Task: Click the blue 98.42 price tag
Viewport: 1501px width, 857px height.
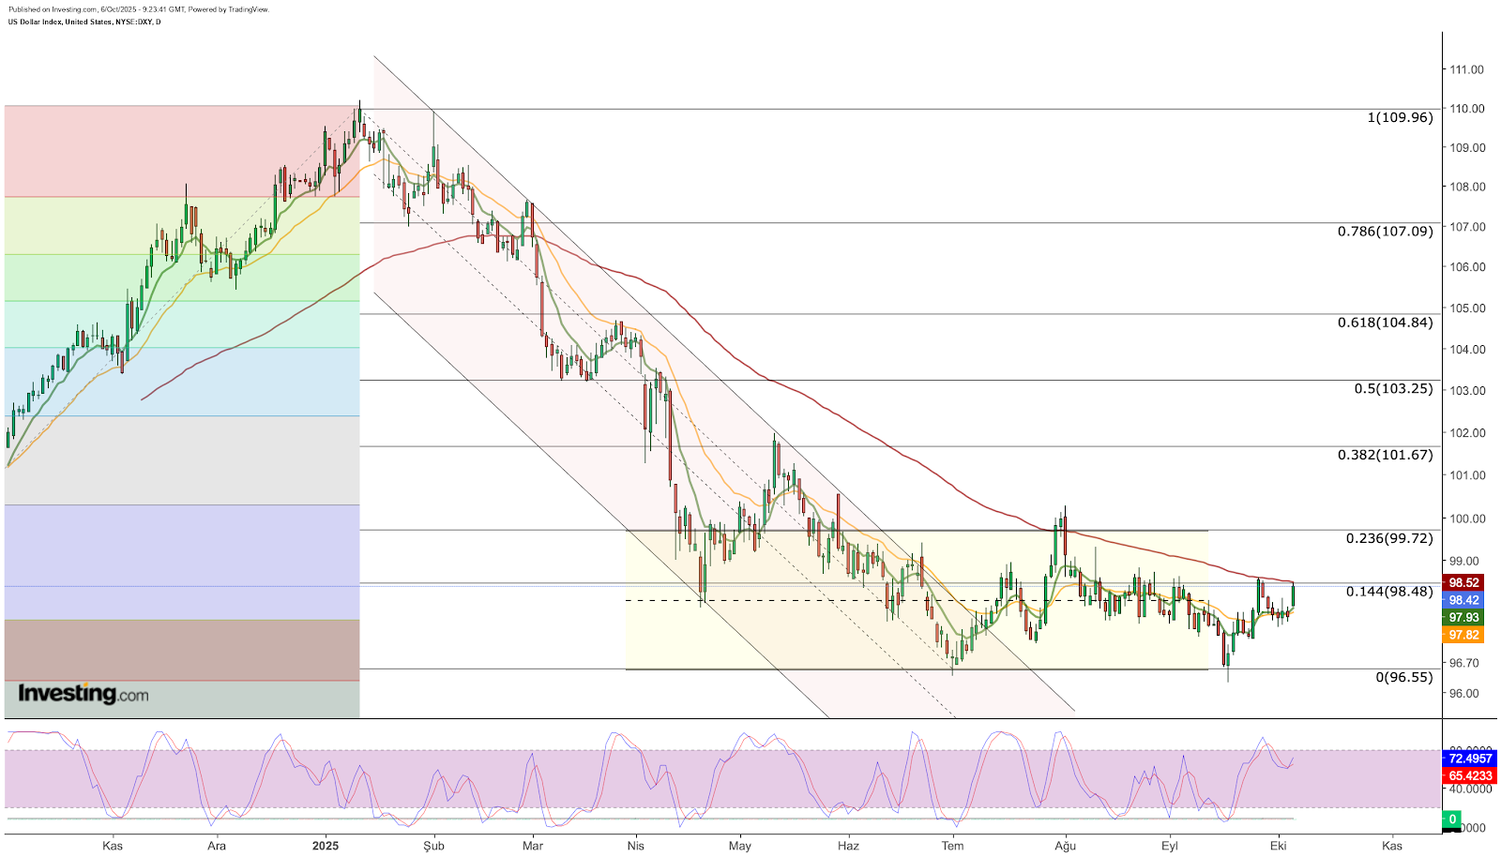Action: click(1463, 600)
